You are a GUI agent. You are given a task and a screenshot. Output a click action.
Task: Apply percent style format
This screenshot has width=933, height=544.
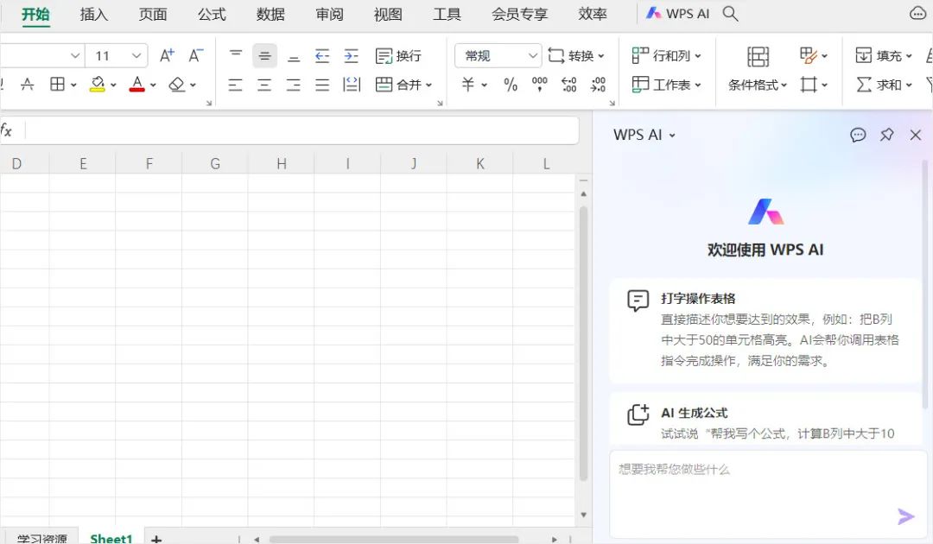pyautogui.click(x=511, y=85)
